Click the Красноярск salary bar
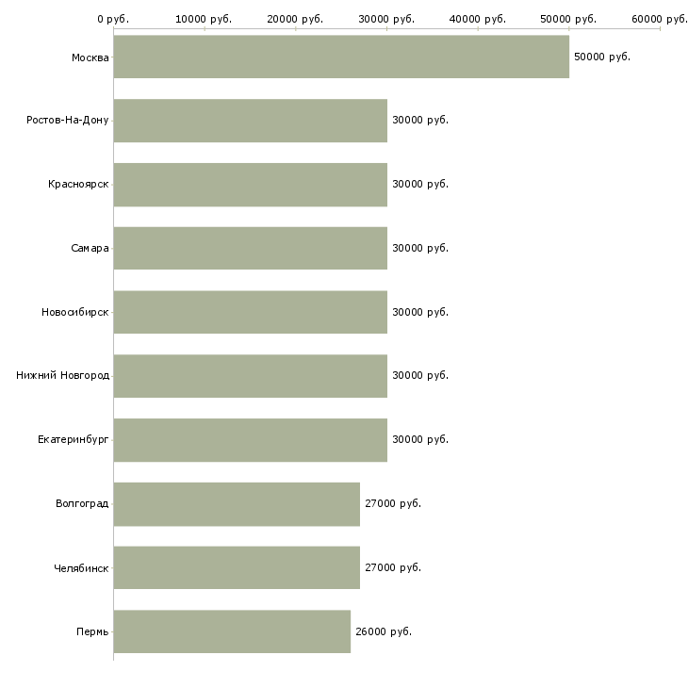The height and width of the screenshot is (688, 688). point(250,185)
